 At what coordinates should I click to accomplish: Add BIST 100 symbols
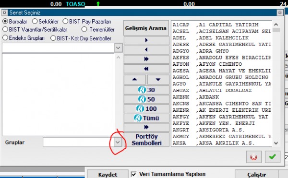(146, 108)
